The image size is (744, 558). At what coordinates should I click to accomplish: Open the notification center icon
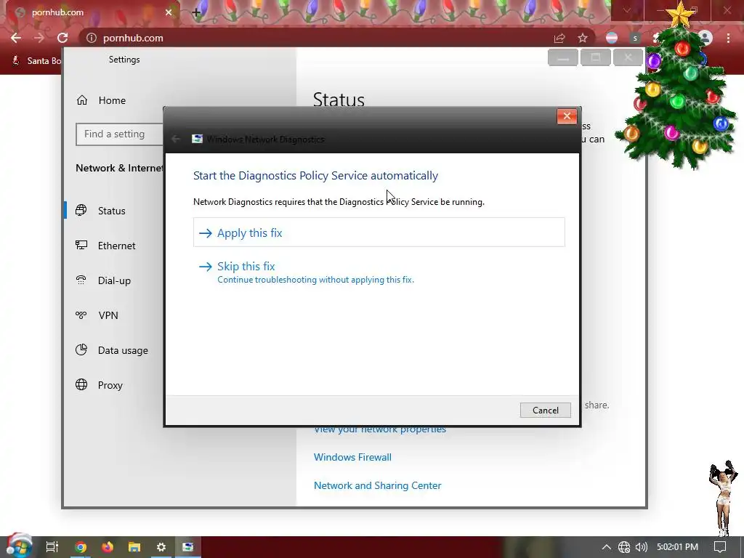(720, 546)
